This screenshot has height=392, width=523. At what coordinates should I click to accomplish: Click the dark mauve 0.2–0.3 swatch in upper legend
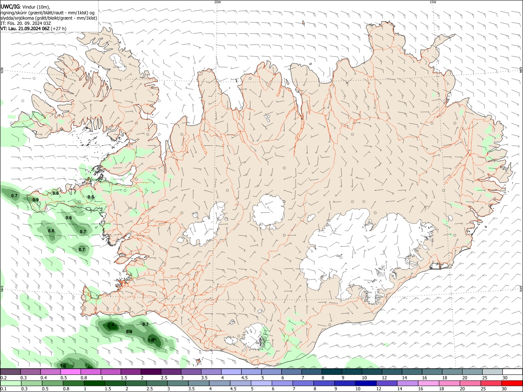click(10, 372)
